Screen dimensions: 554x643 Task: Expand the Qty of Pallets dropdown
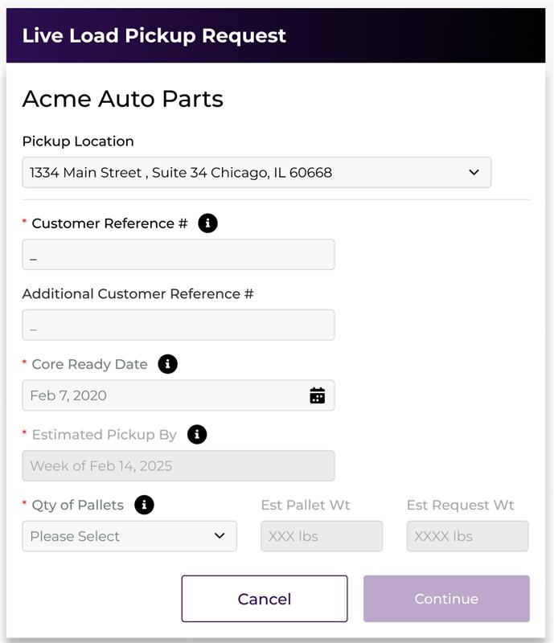pos(129,536)
